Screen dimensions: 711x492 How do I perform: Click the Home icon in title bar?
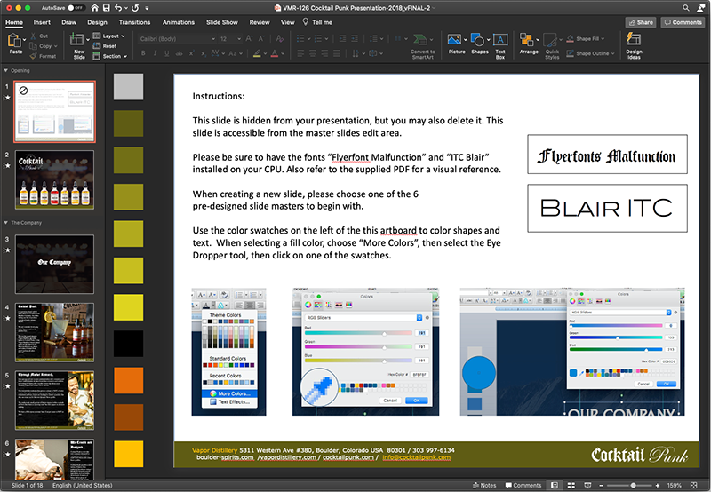[x=94, y=8]
